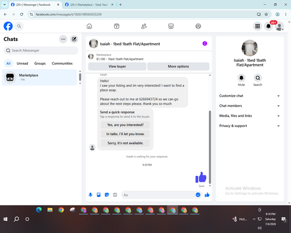Open a new browser tab plus button
This screenshot has width=291, height=233.
[120, 5]
